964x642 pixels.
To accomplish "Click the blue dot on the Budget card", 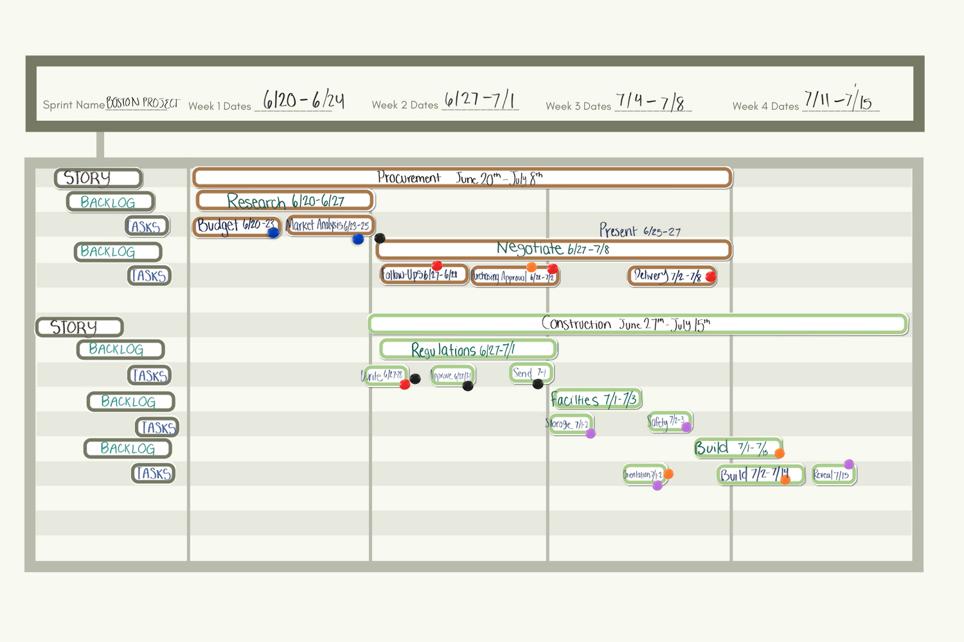I will (x=274, y=232).
